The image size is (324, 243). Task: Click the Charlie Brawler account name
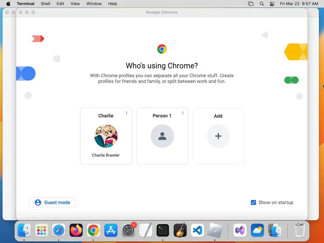(x=106, y=155)
